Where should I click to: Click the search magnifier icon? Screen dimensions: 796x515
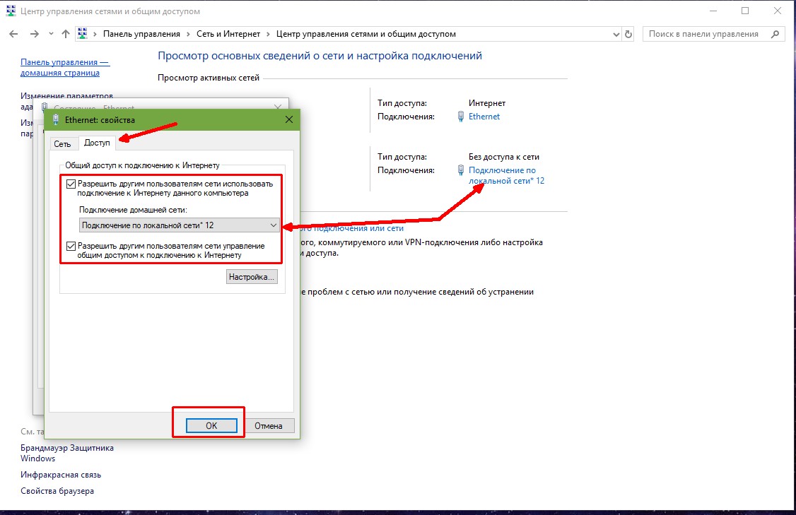pyautogui.click(x=775, y=34)
